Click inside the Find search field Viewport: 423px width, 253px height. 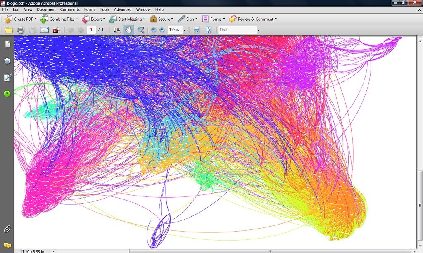click(237, 30)
